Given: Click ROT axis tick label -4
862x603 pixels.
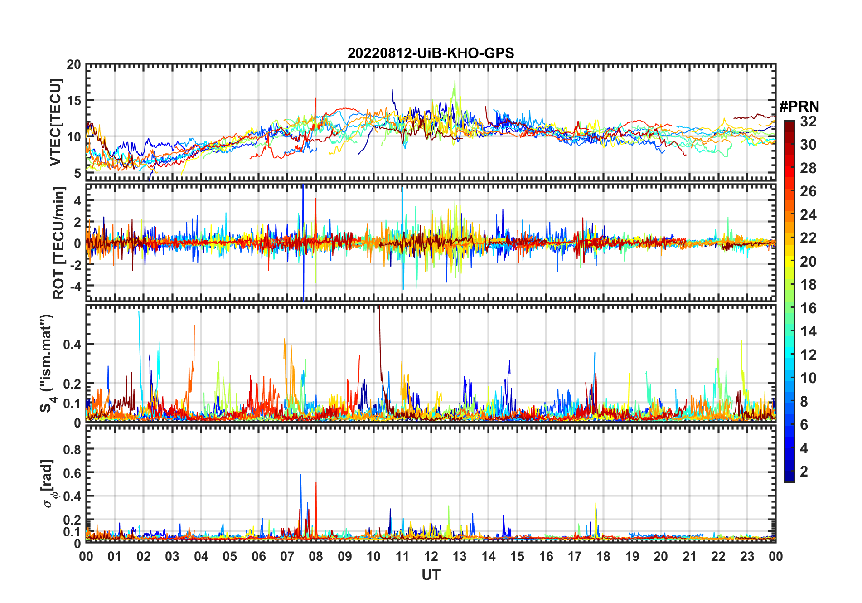Looking at the screenshot, I should (x=75, y=287).
